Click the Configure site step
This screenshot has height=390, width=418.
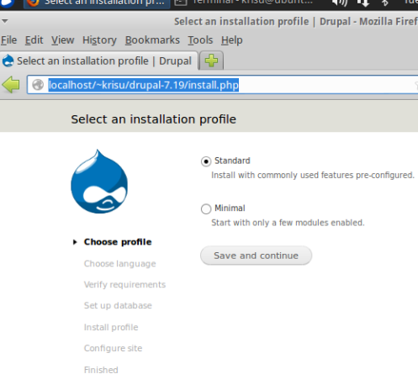[x=113, y=348]
